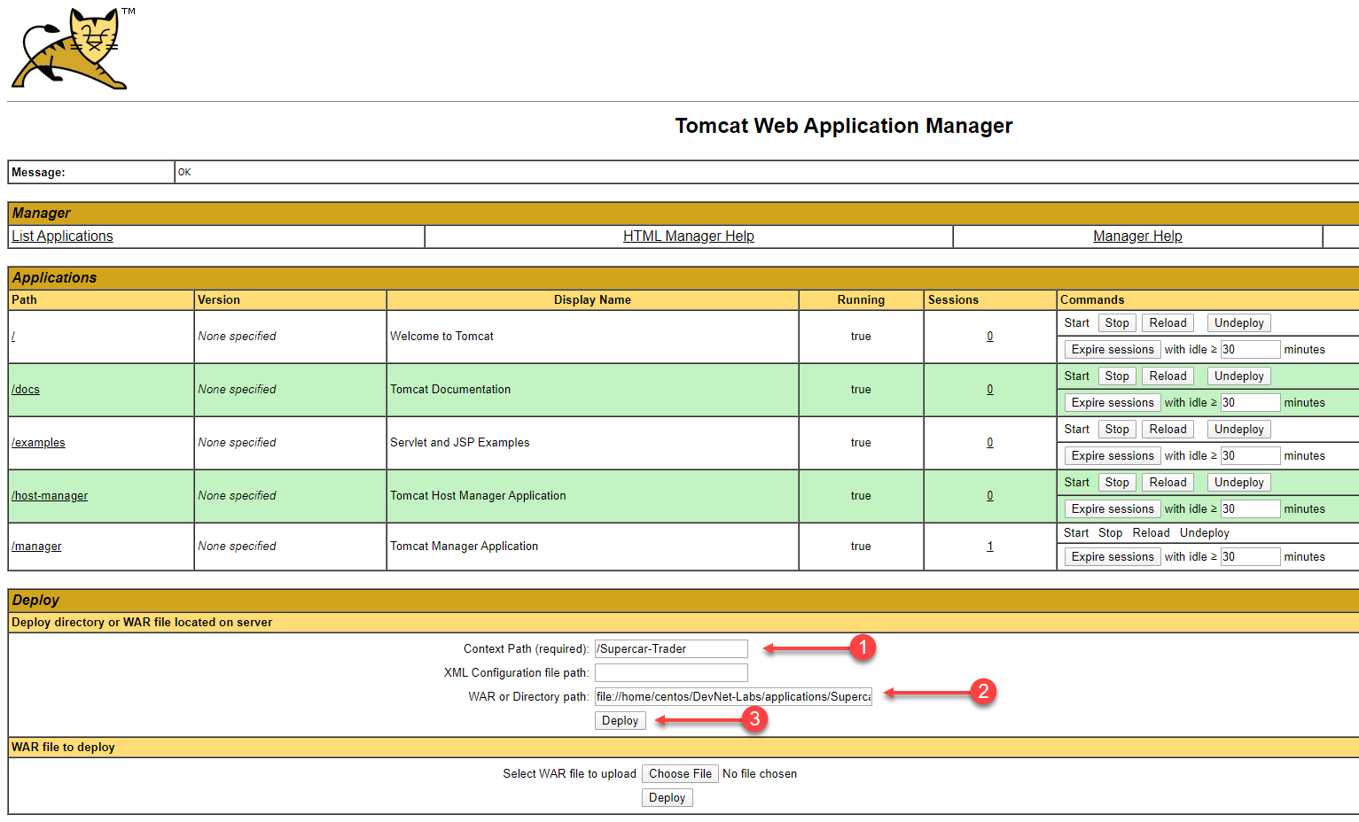The width and height of the screenshot is (1359, 822).
Task: Undeploy the Servlet and JSP Examples application
Action: point(1238,430)
